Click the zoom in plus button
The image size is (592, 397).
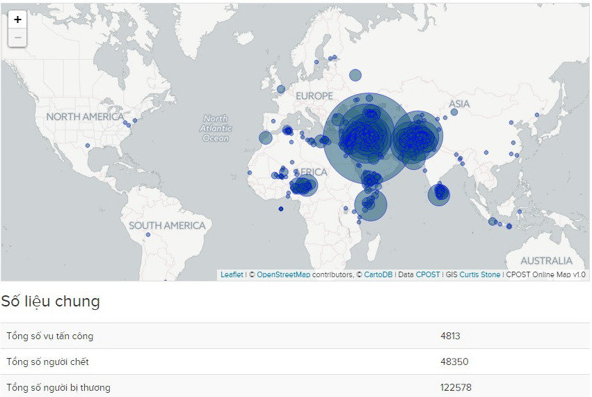coord(17,20)
